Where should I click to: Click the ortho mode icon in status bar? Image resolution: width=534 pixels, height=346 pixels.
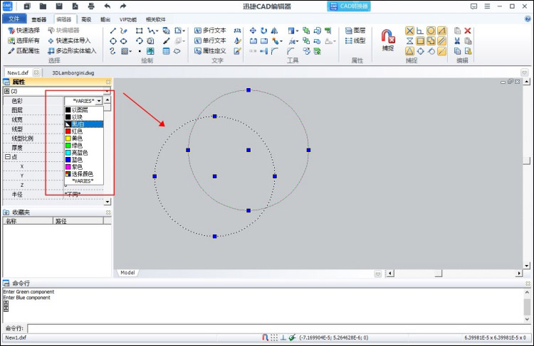(x=283, y=337)
